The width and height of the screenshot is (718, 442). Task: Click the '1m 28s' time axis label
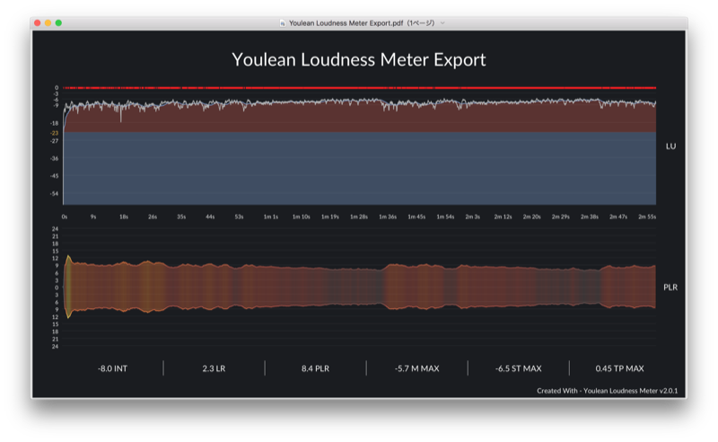[359, 217]
